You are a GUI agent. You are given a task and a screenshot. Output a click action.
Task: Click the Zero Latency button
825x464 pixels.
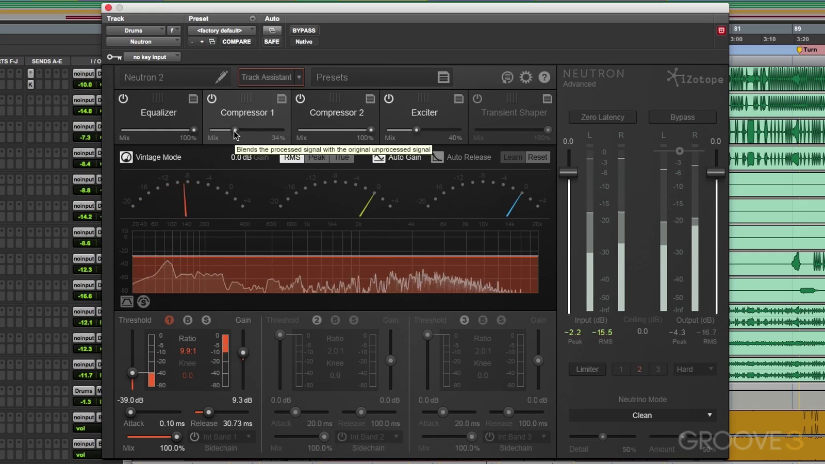point(603,118)
